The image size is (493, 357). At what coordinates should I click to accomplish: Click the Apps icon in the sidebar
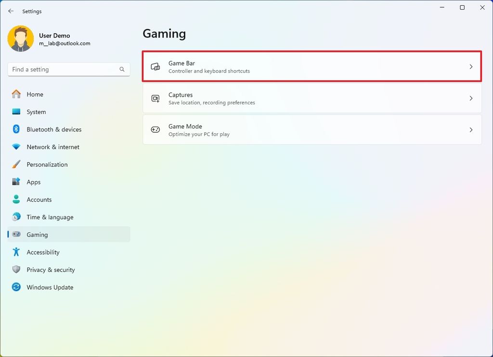click(x=16, y=182)
